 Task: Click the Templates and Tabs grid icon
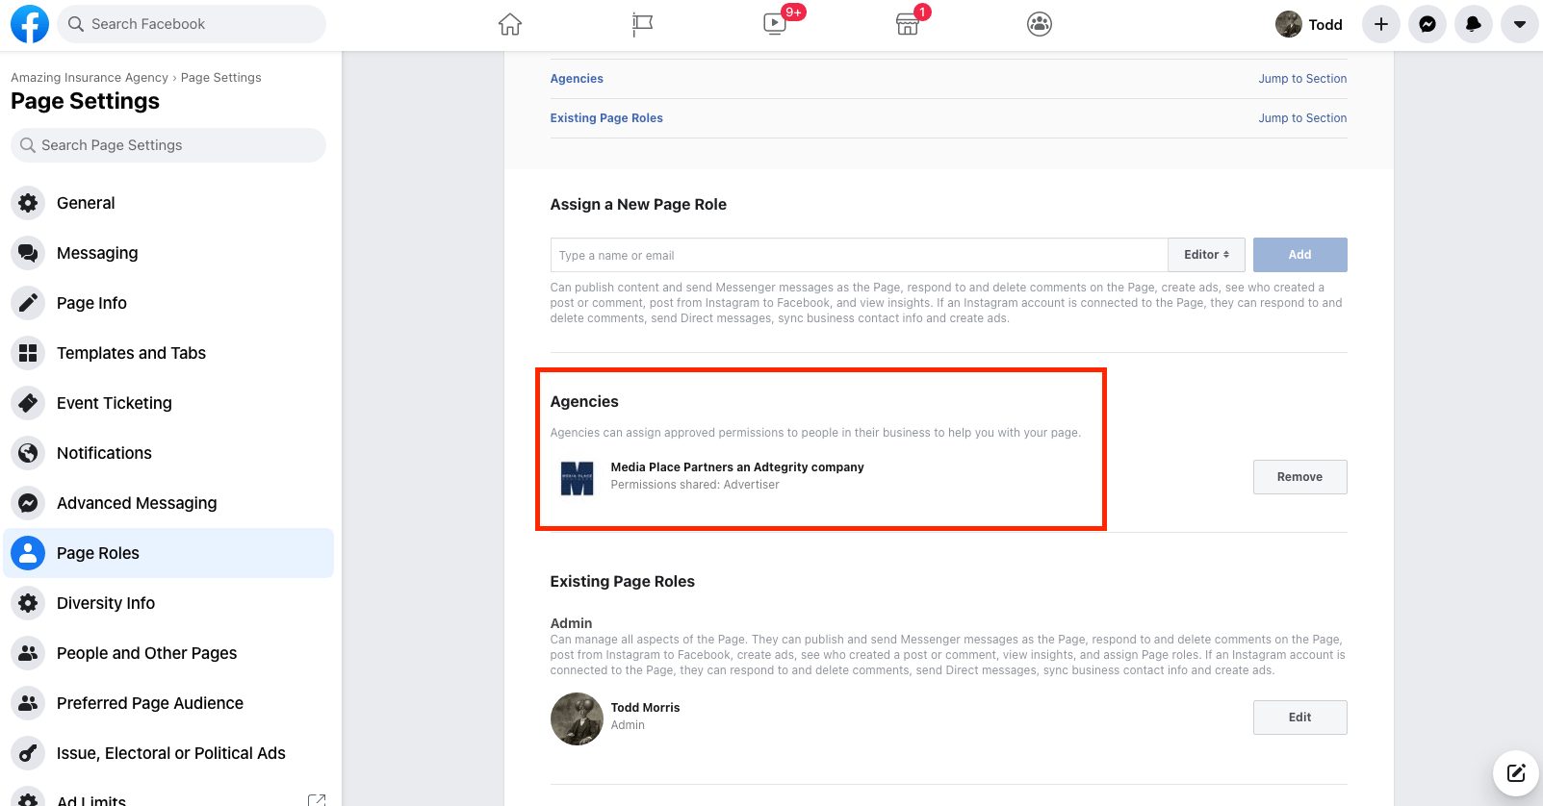tap(28, 353)
